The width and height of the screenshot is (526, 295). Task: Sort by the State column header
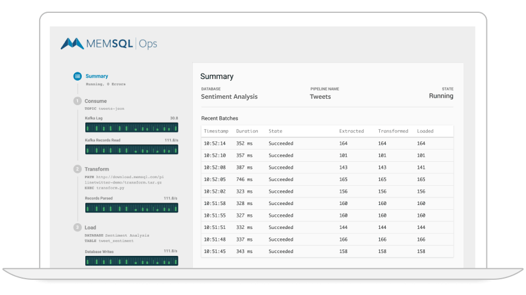(x=275, y=131)
